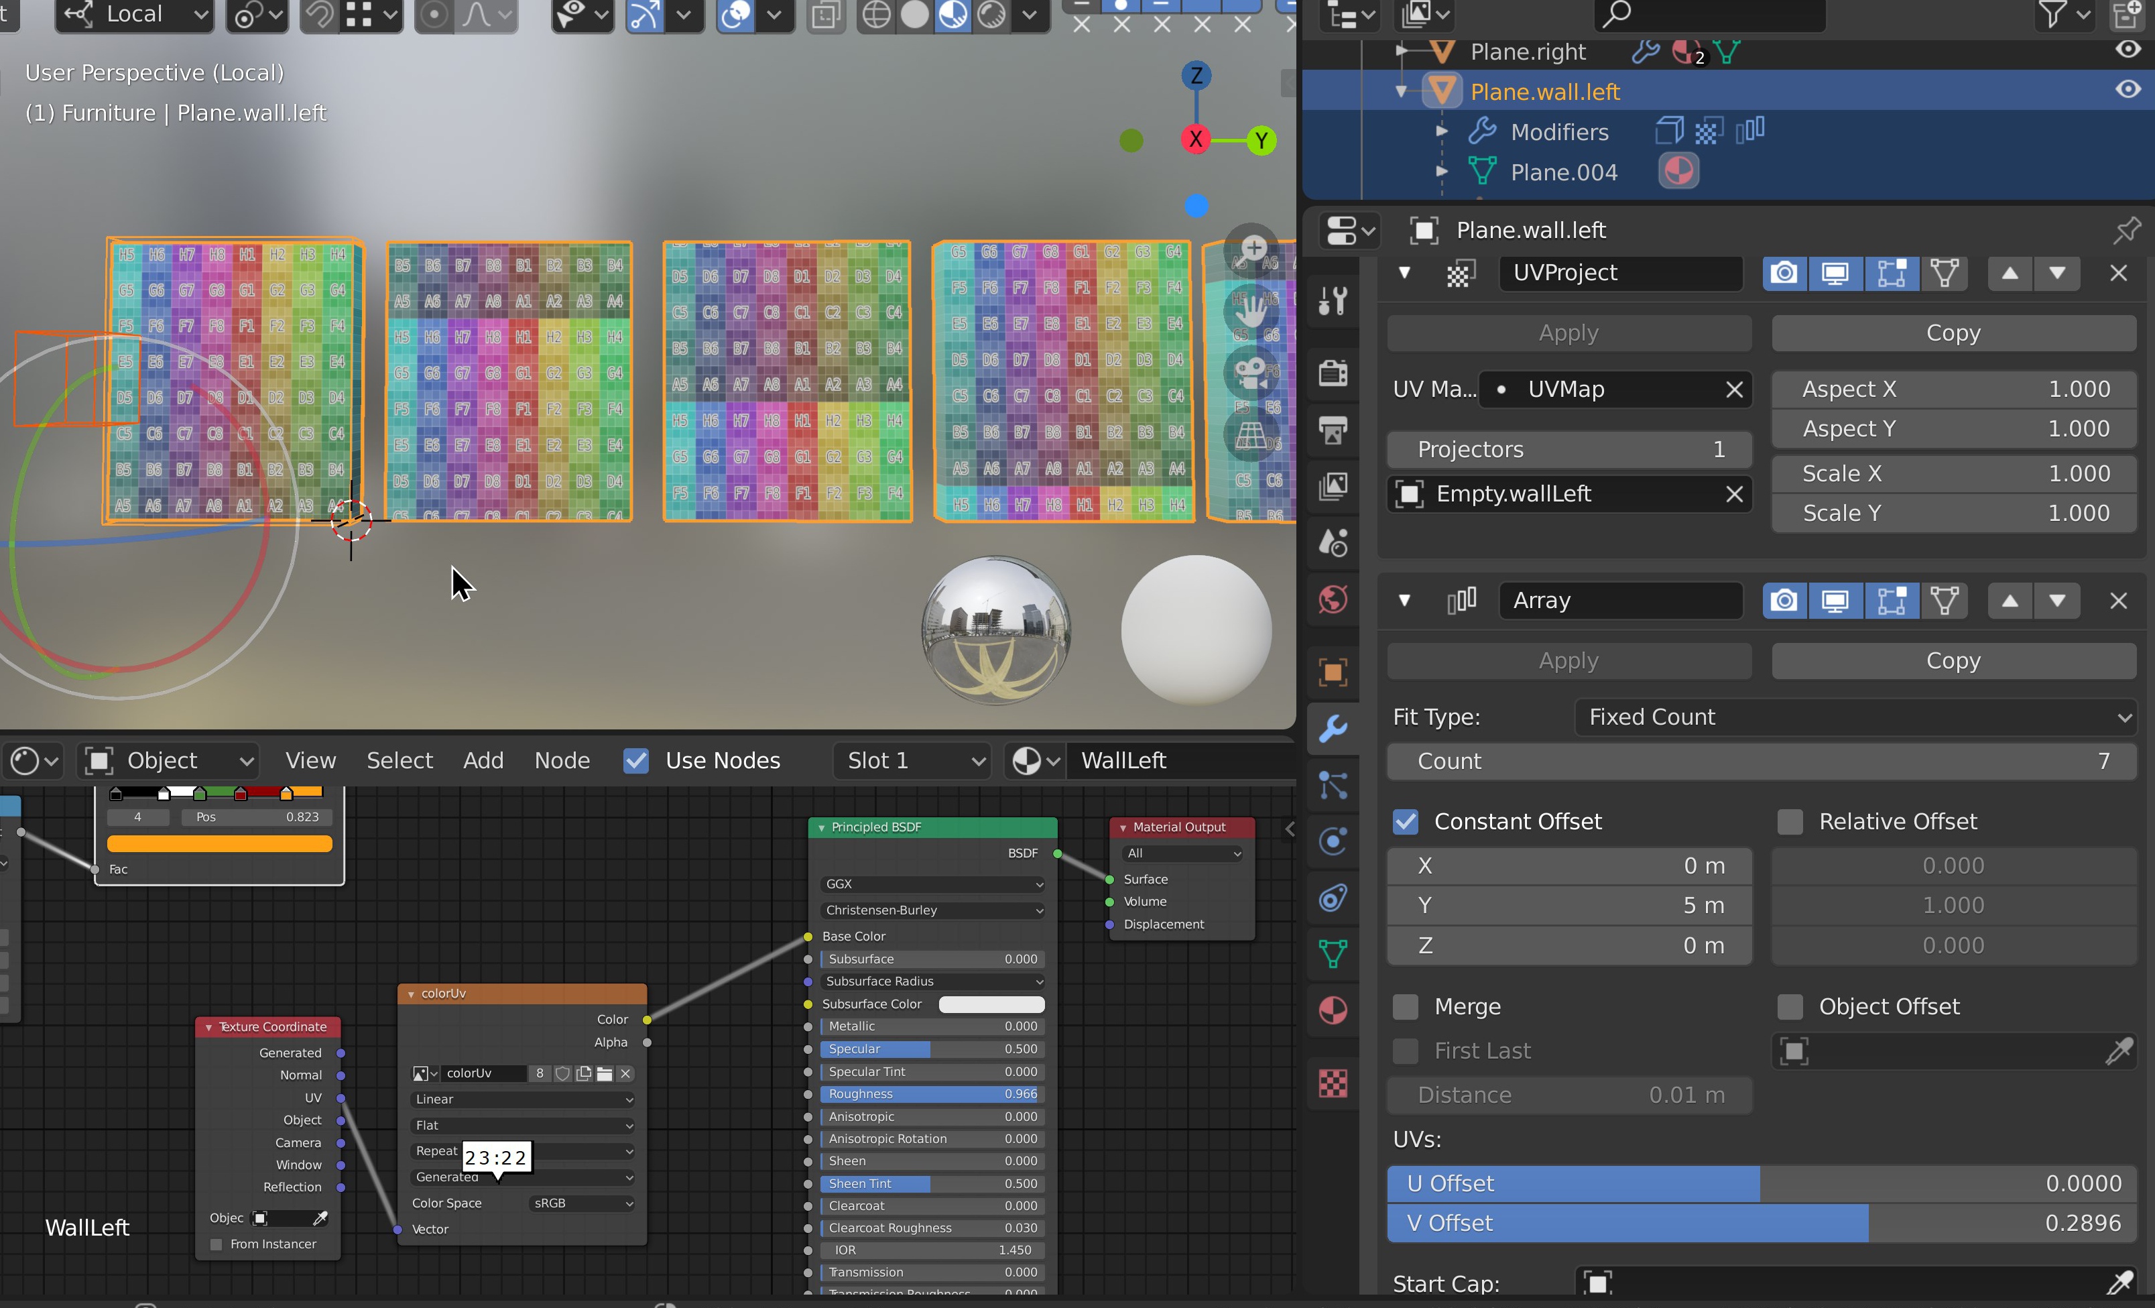Open the Add menu in node editor

pos(483,760)
